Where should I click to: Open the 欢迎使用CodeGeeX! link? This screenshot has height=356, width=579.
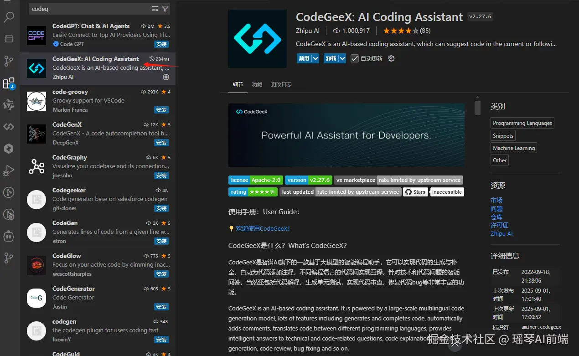pyautogui.click(x=263, y=228)
